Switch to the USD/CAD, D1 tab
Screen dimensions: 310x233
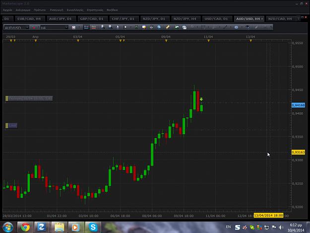click(216, 18)
